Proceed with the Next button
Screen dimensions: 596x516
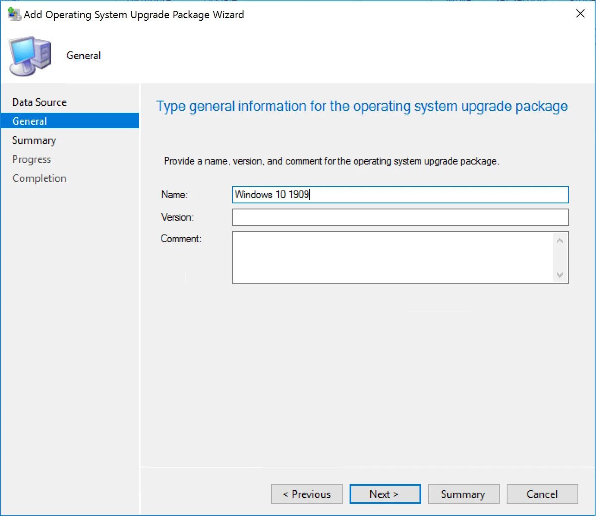pyautogui.click(x=385, y=494)
